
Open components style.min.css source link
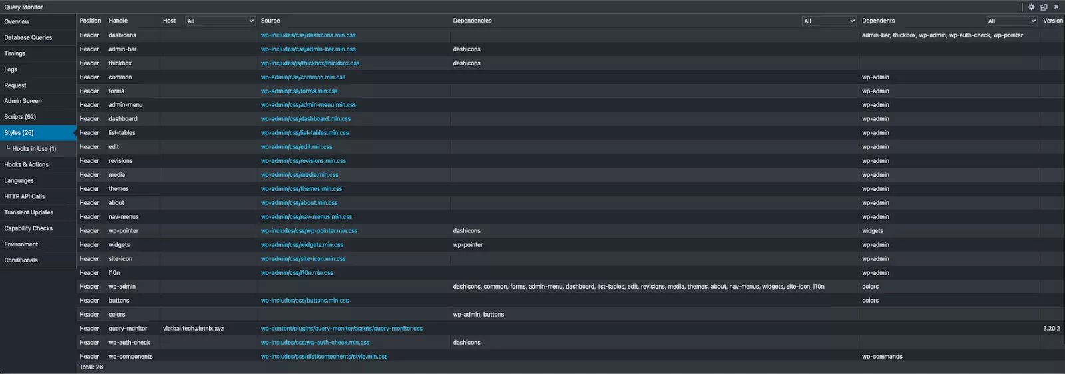(324, 357)
